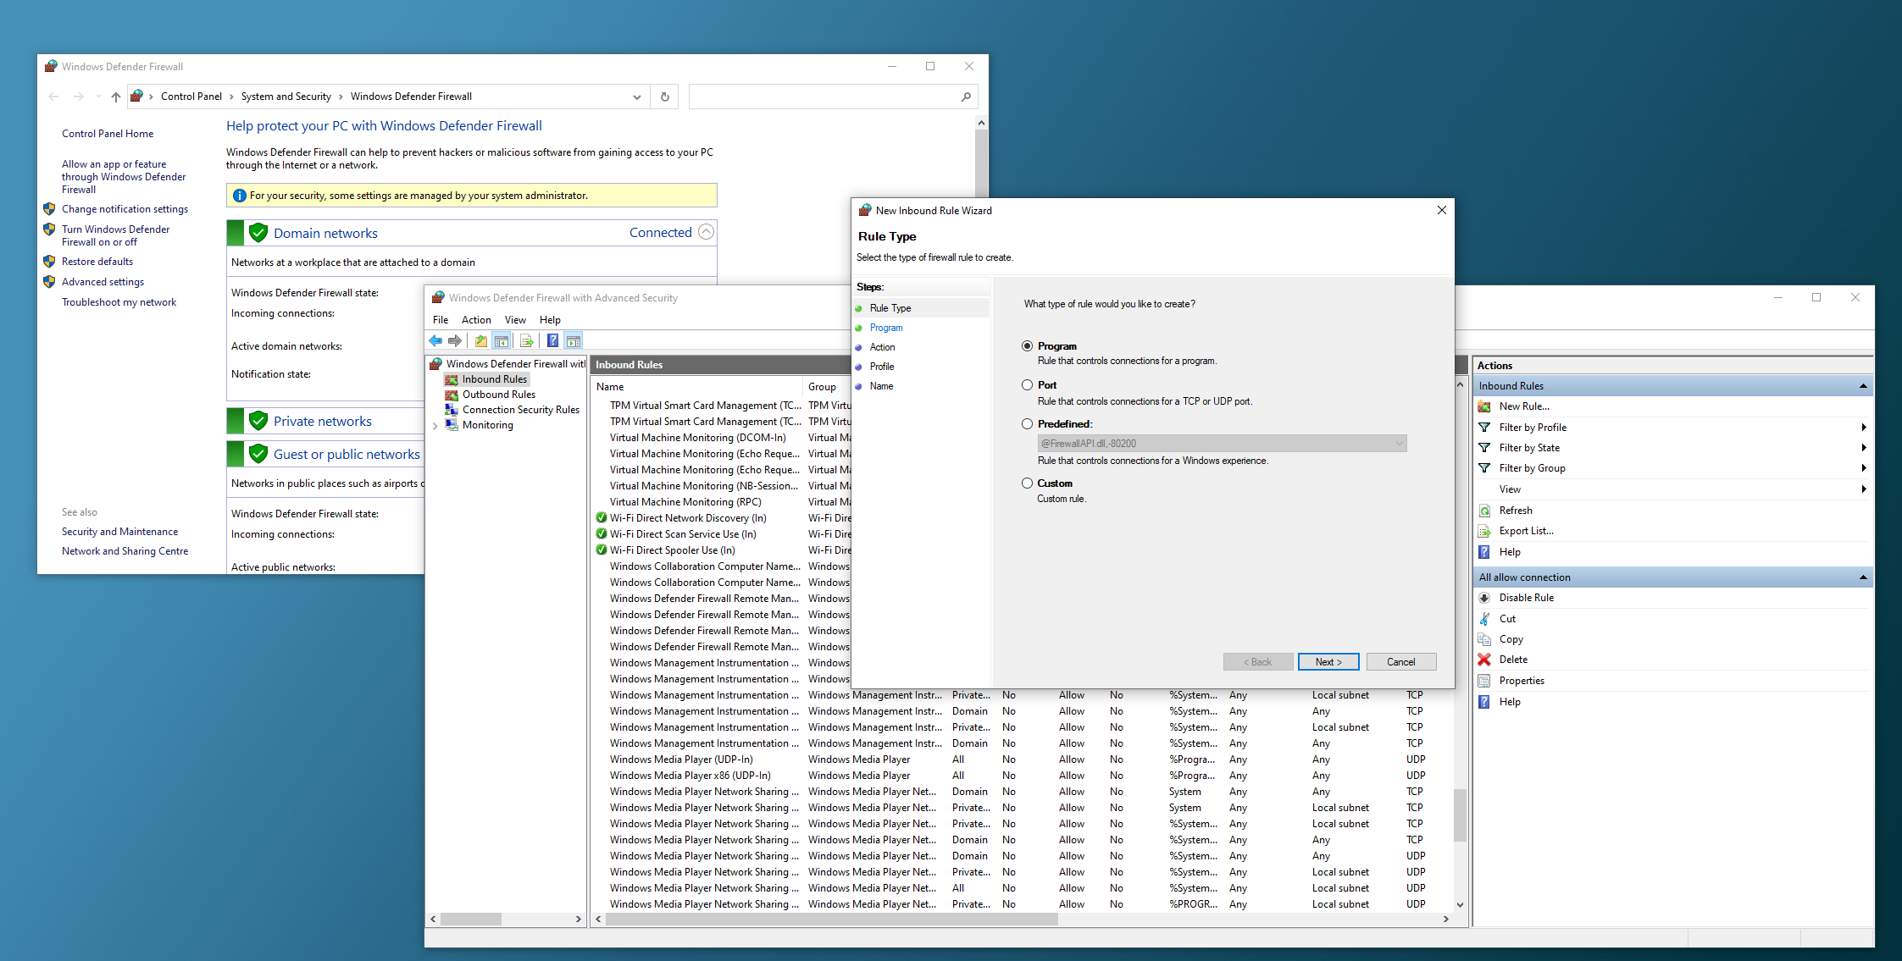The image size is (1902, 961).
Task: Expand the Monitoring tree node
Action: coord(435,425)
